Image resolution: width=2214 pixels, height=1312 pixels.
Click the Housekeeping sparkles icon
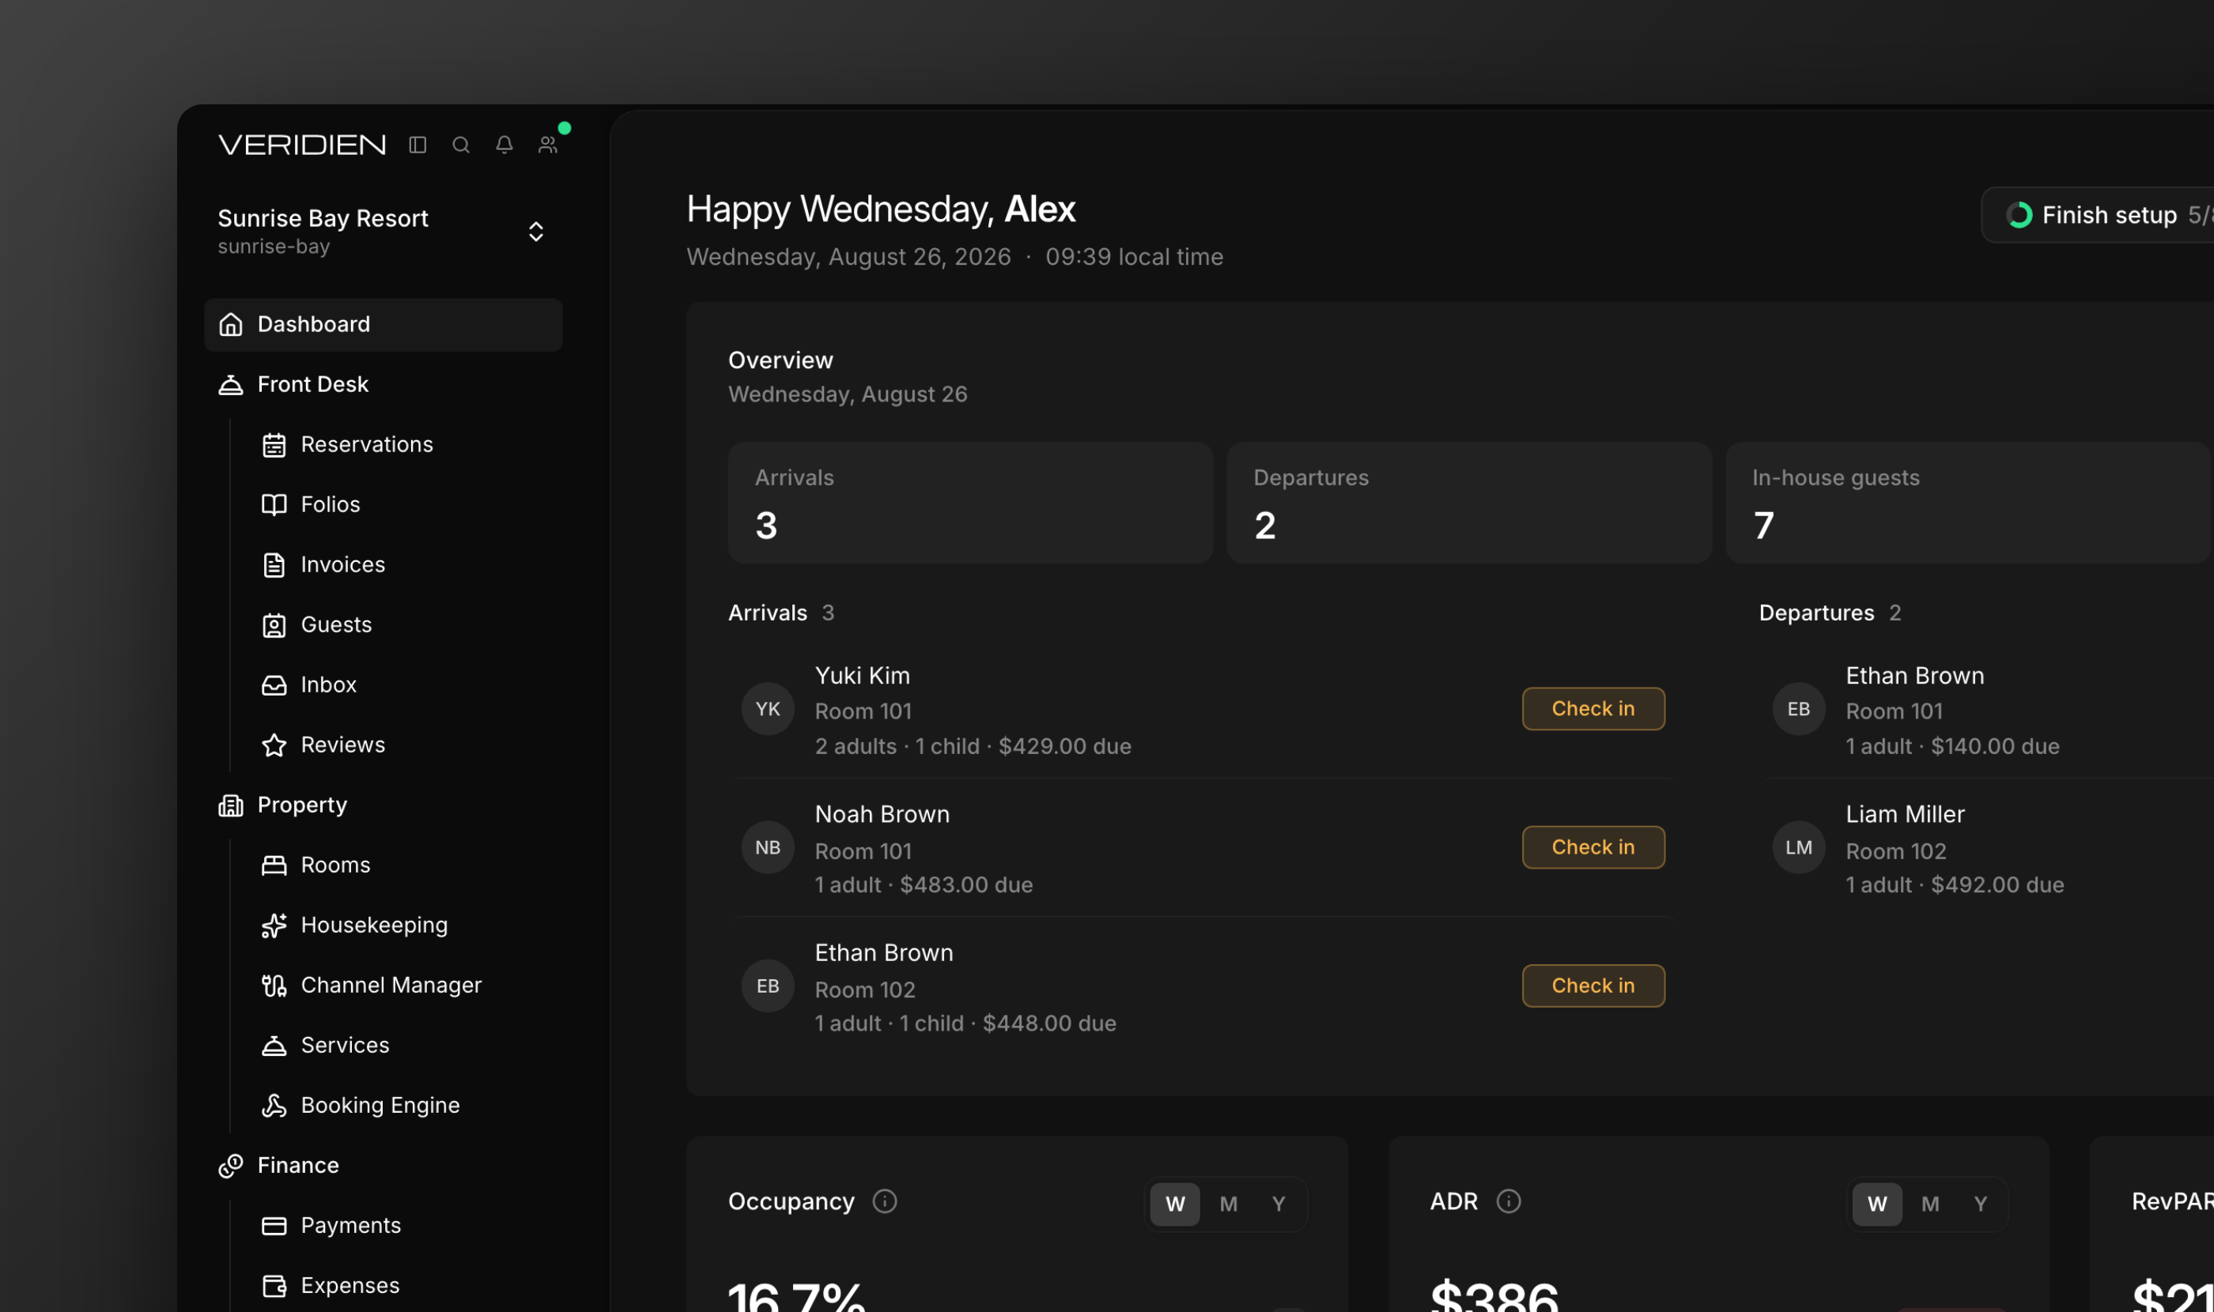tap(274, 926)
